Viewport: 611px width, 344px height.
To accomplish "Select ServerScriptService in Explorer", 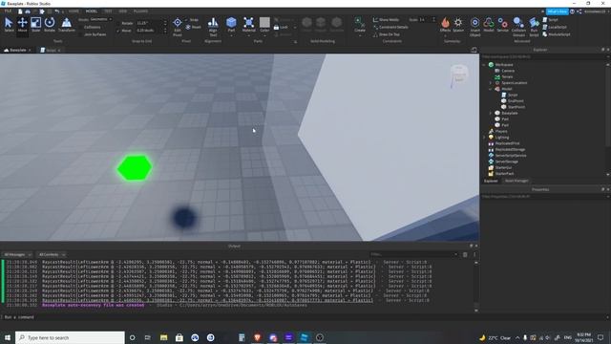I will [x=511, y=155].
